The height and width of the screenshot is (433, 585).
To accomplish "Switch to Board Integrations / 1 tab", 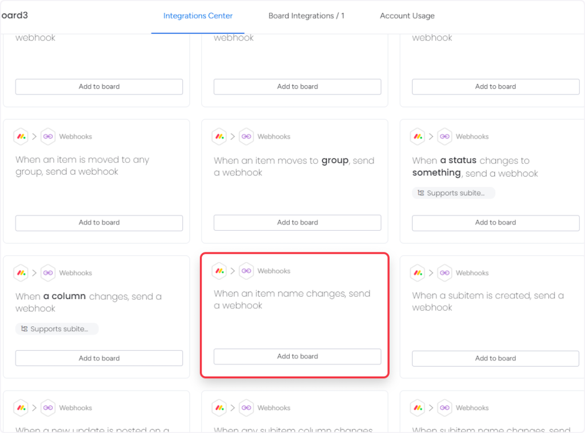I will (x=306, y=16).
